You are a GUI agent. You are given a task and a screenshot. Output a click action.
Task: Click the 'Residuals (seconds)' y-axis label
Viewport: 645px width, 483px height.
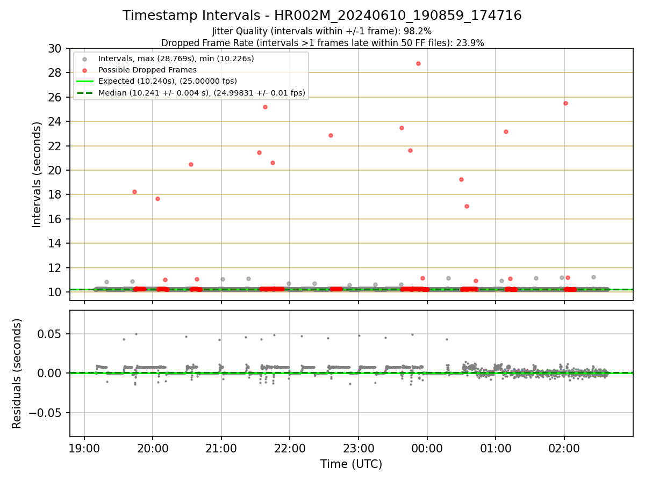[x=17, y=374]
